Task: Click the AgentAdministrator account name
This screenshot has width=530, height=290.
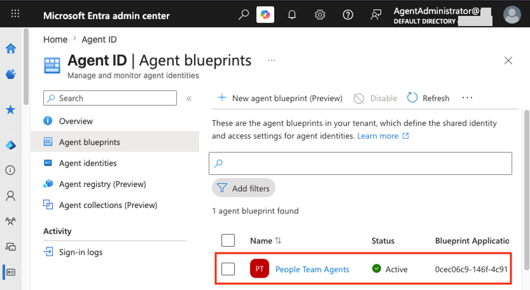Action: pos(437,11)
